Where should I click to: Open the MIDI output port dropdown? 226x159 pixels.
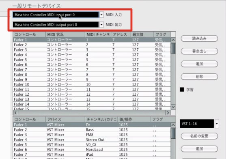click(x=101, y=25)
